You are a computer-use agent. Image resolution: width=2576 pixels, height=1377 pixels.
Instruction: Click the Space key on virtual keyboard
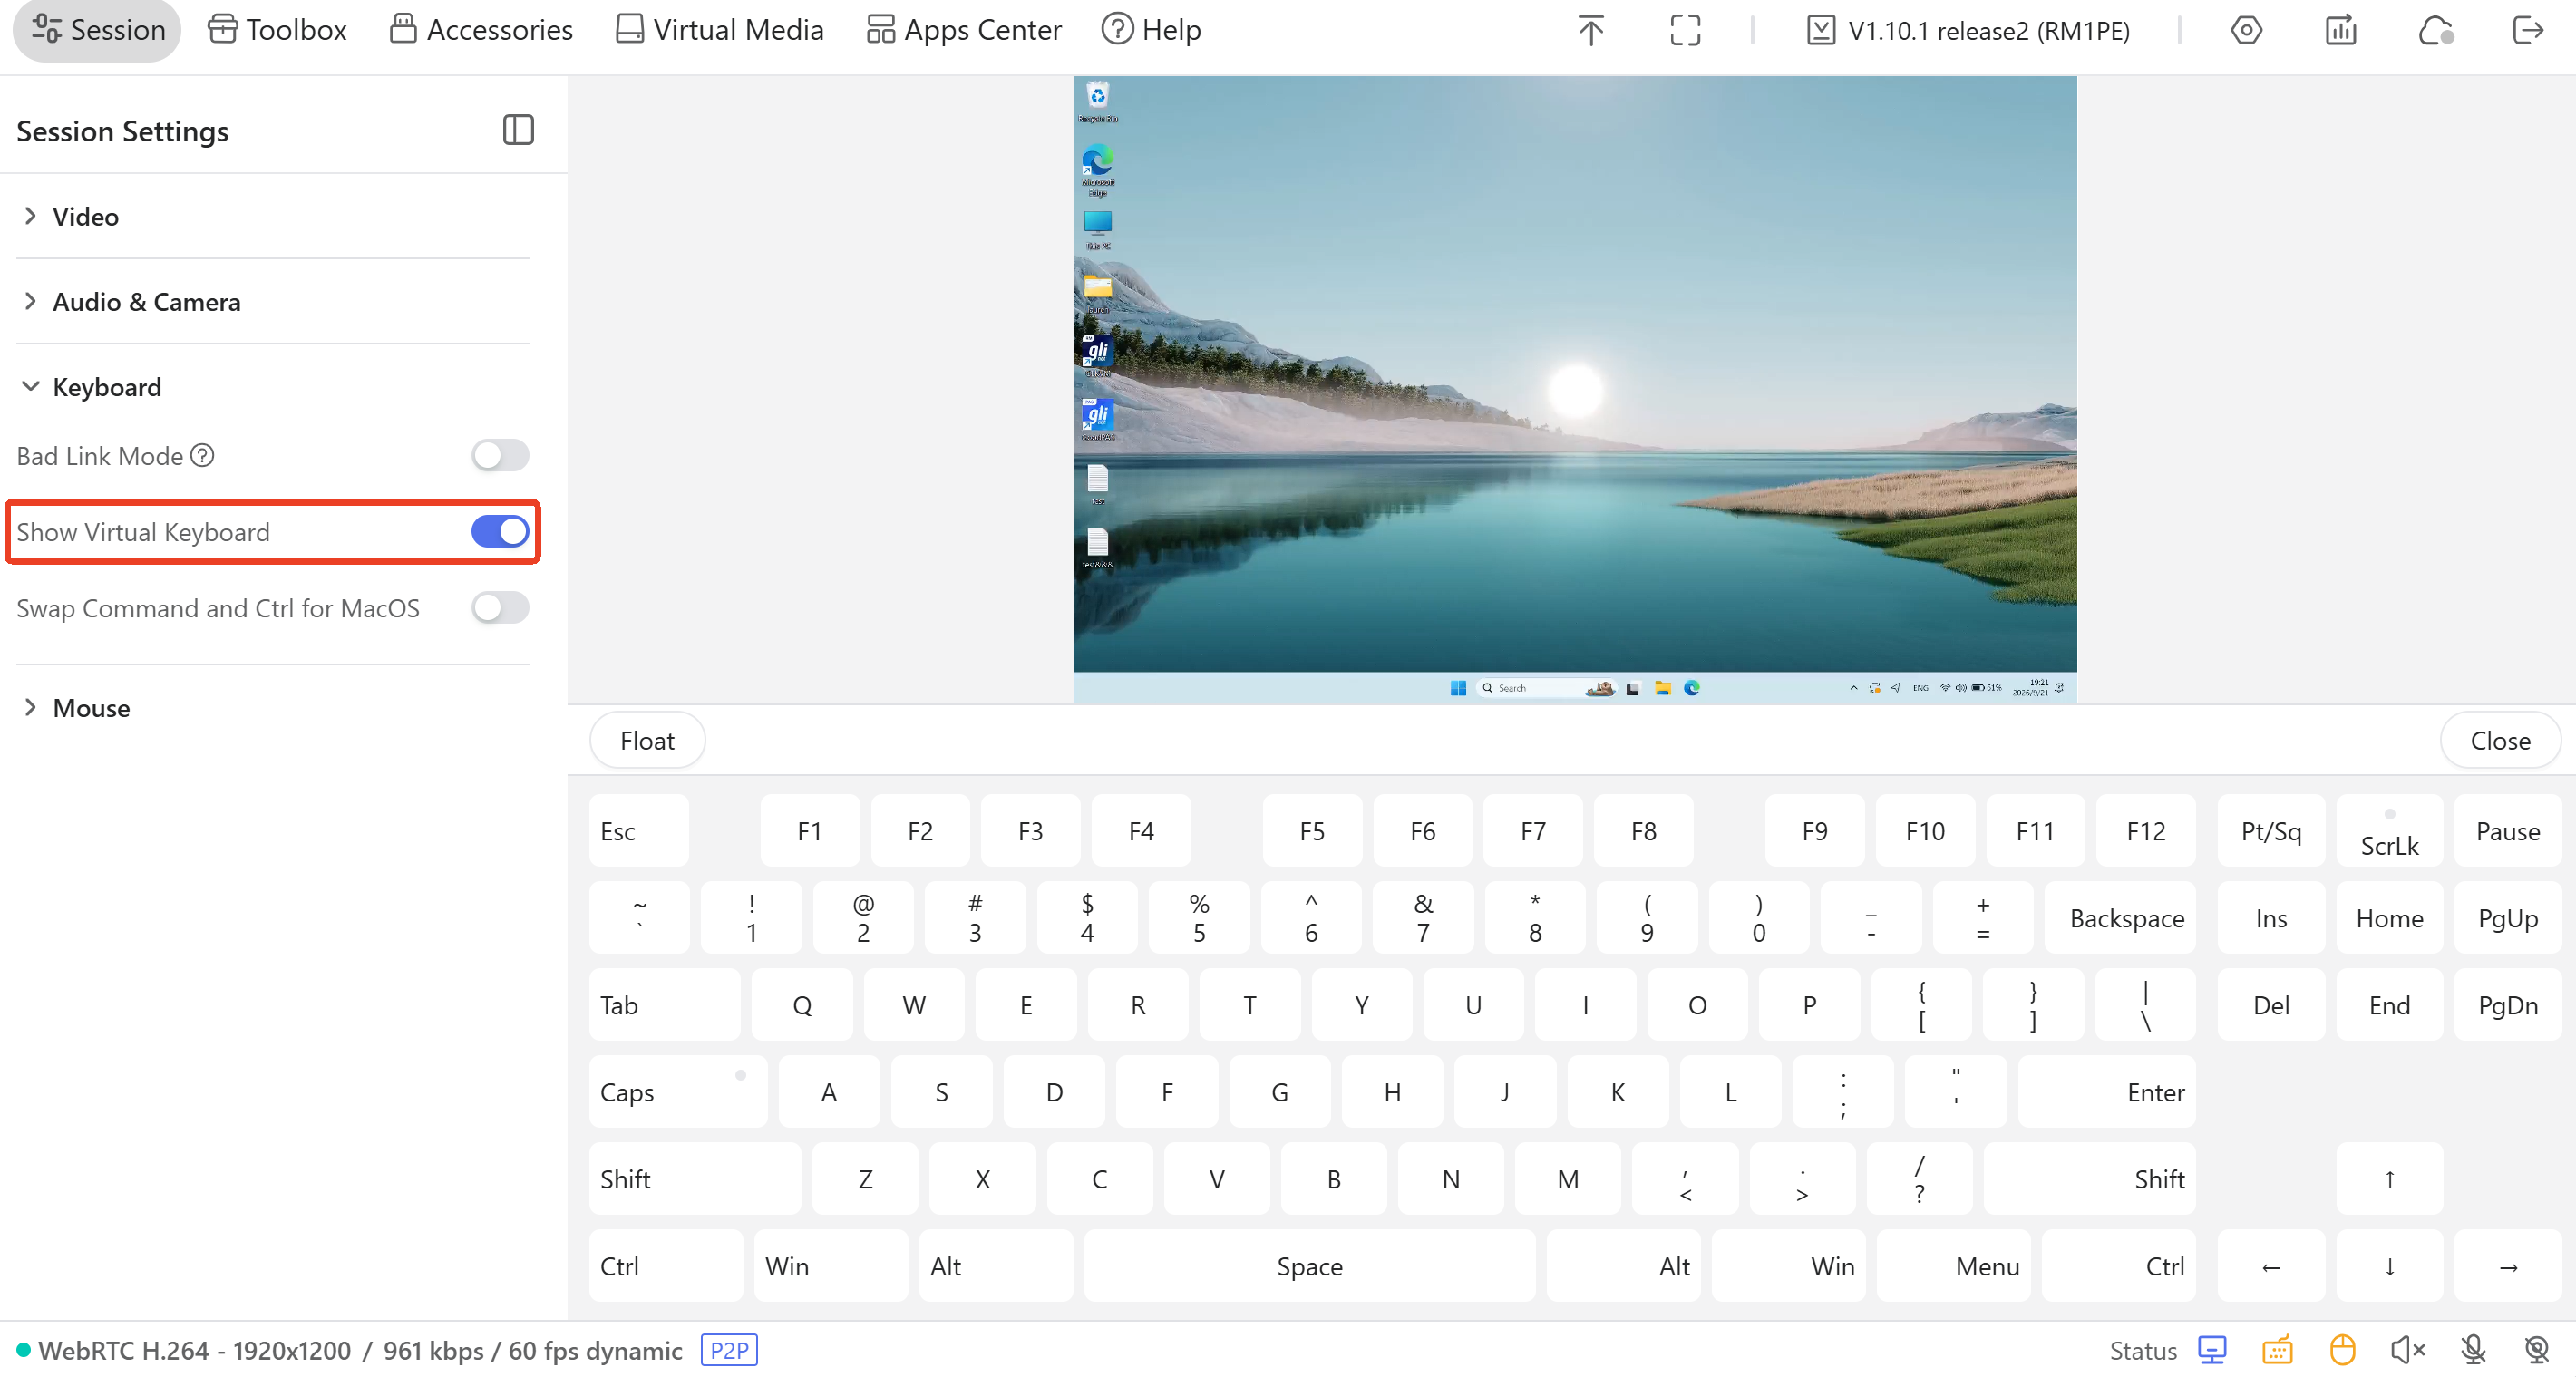click(x=1309, y=1266)
